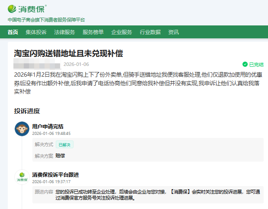Screen dimensions: 268x209
Task: Click the 投诉进度 section heading
Action: click(27, 111)
